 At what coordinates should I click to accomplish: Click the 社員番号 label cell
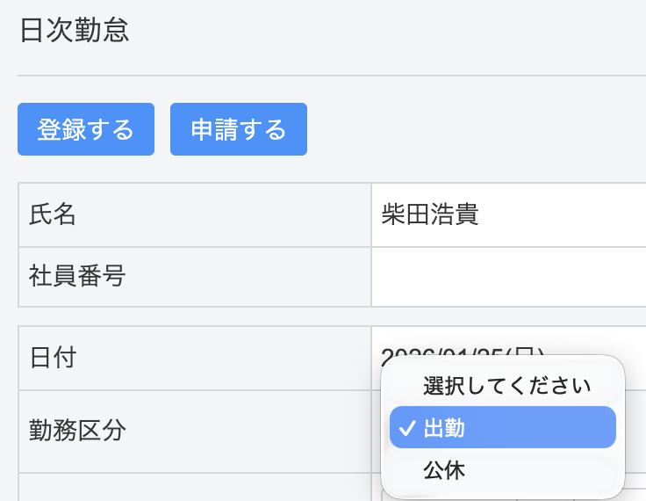pyautogui.click(x=194, y=277)
